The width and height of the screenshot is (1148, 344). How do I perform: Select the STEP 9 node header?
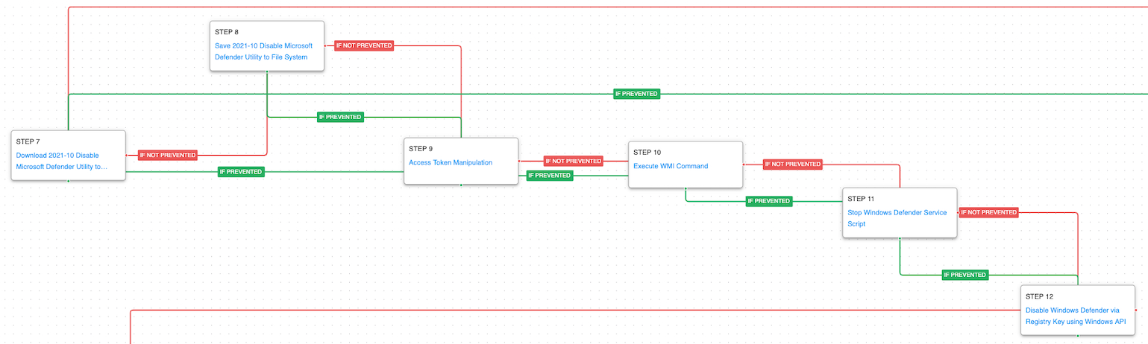pos(421,148)
